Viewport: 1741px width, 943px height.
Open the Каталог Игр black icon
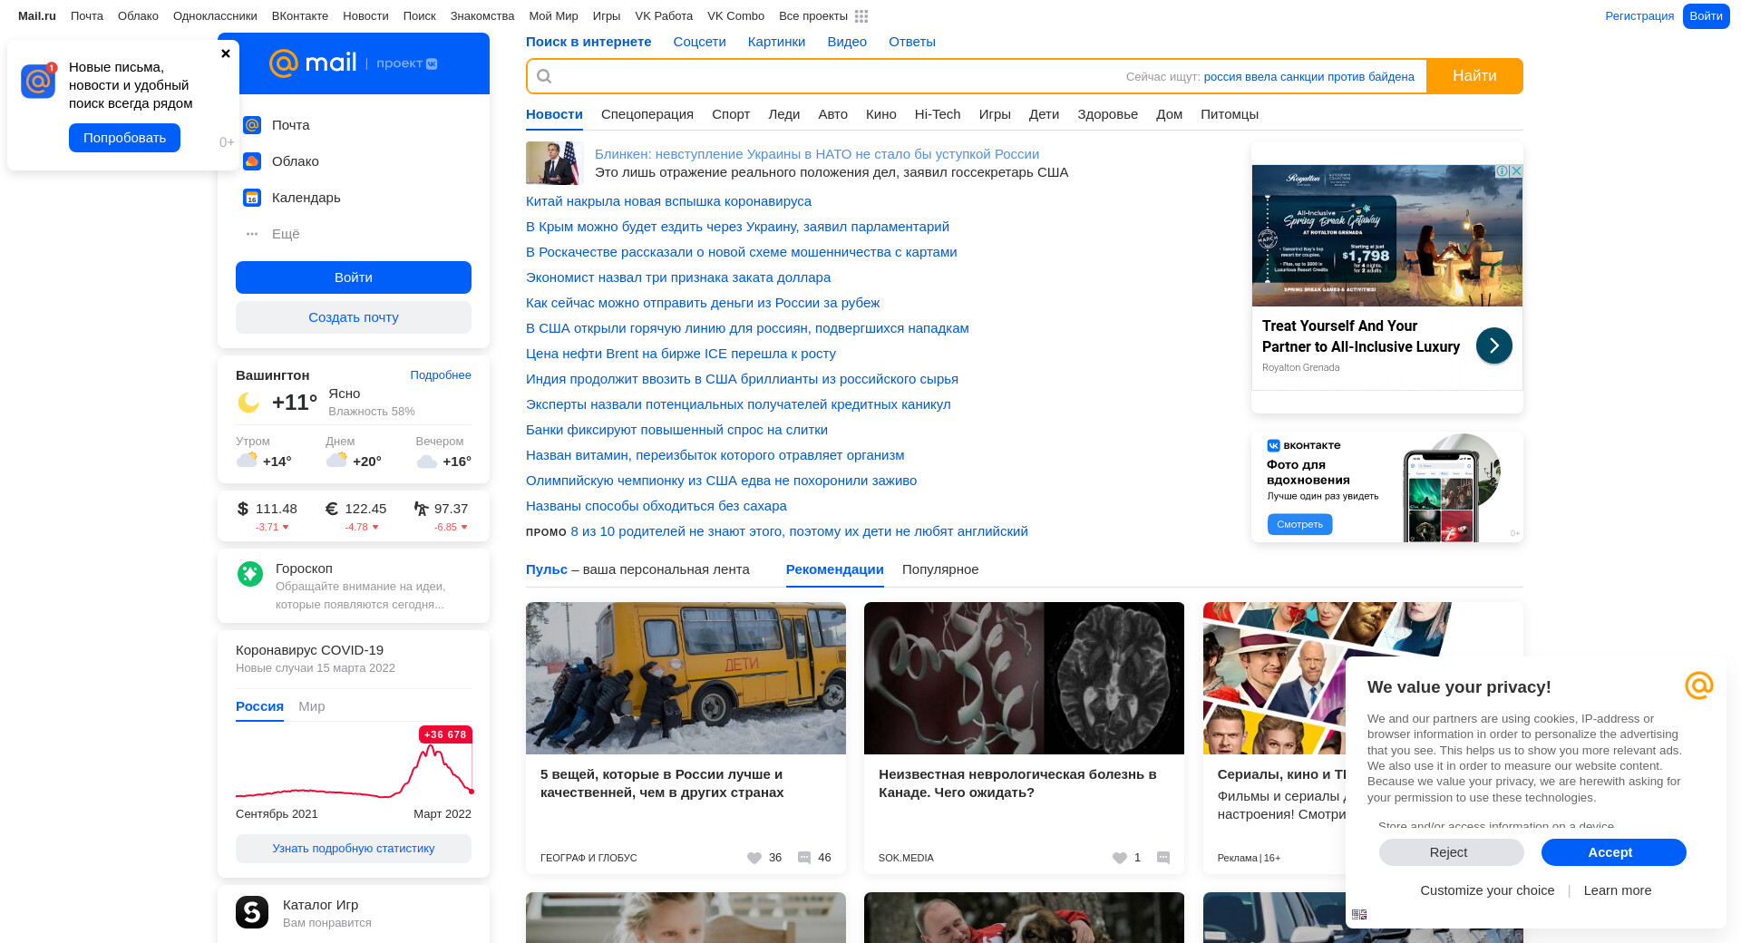pyautogui.click(x=252, y=912)
